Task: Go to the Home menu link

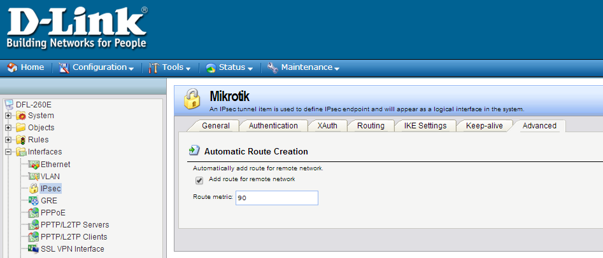Action: (32, 67)
